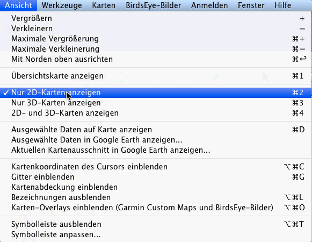312x242 pixels.
Task: Toggle checked Nur 2D-Karten anzeigen
Action: click(x=156, y=92)
